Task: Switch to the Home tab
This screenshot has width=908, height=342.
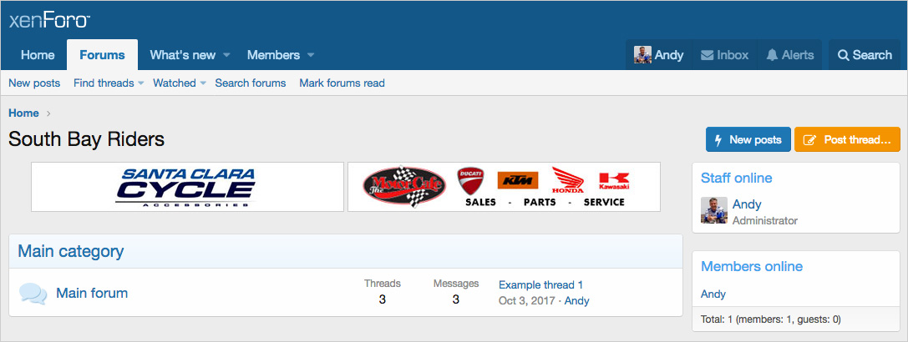Action: pyautogui.click(x=38, y=55)
